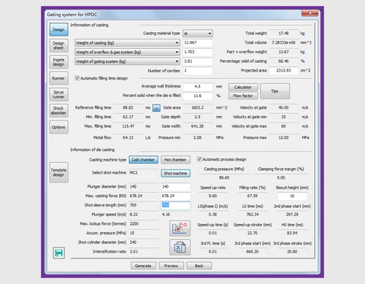Click the editable Max. casting force field
This screenshot has height=284, width=365.
pos(175,196)
